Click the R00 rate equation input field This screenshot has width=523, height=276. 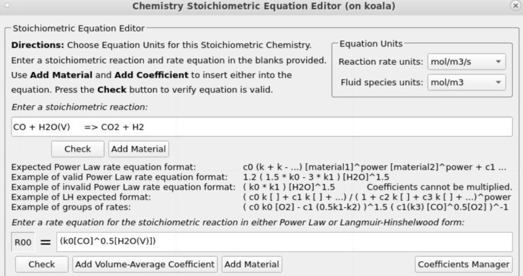pyautogui.click(x=285, y=242)
